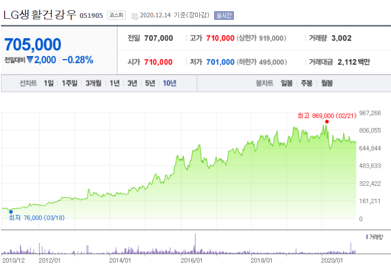Click the 최저 76,000 (03/18) label
The image size is (391, 270).
[37, 218]
